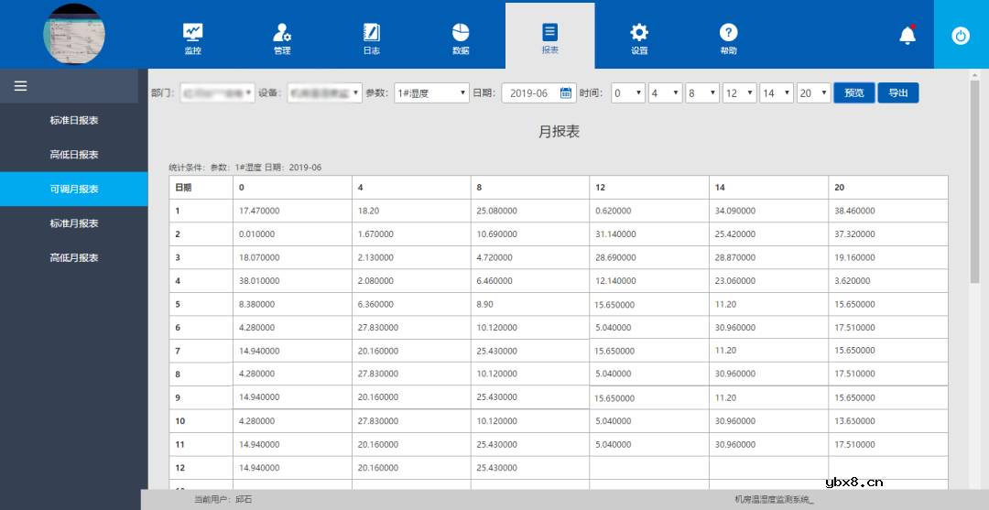Open the 设置 settings gear icon
Screen dimensions: 989x510
639,33
